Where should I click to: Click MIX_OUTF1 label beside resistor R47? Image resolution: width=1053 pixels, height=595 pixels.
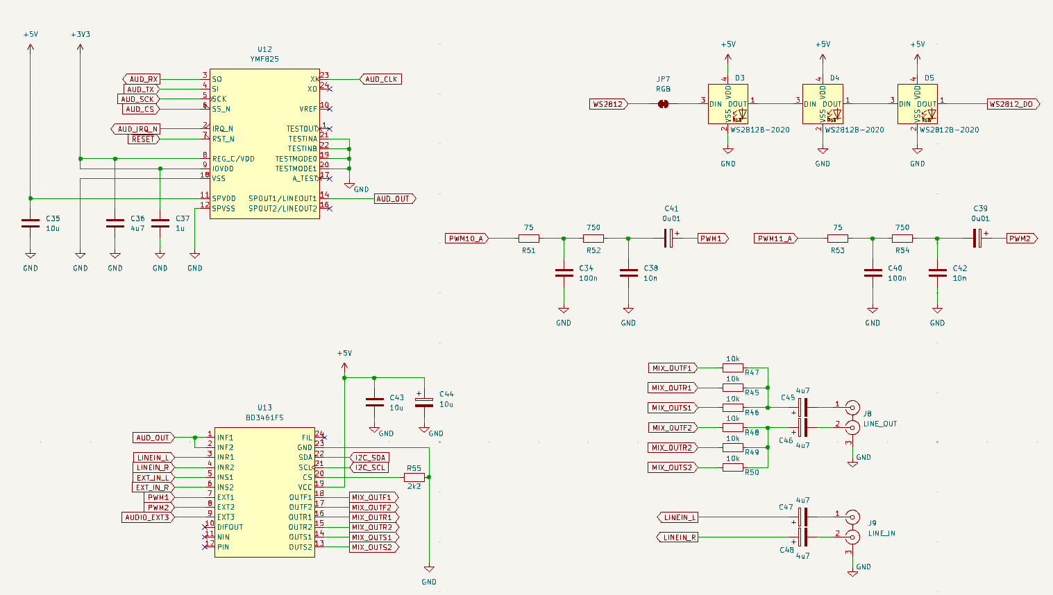pos(673,368)
